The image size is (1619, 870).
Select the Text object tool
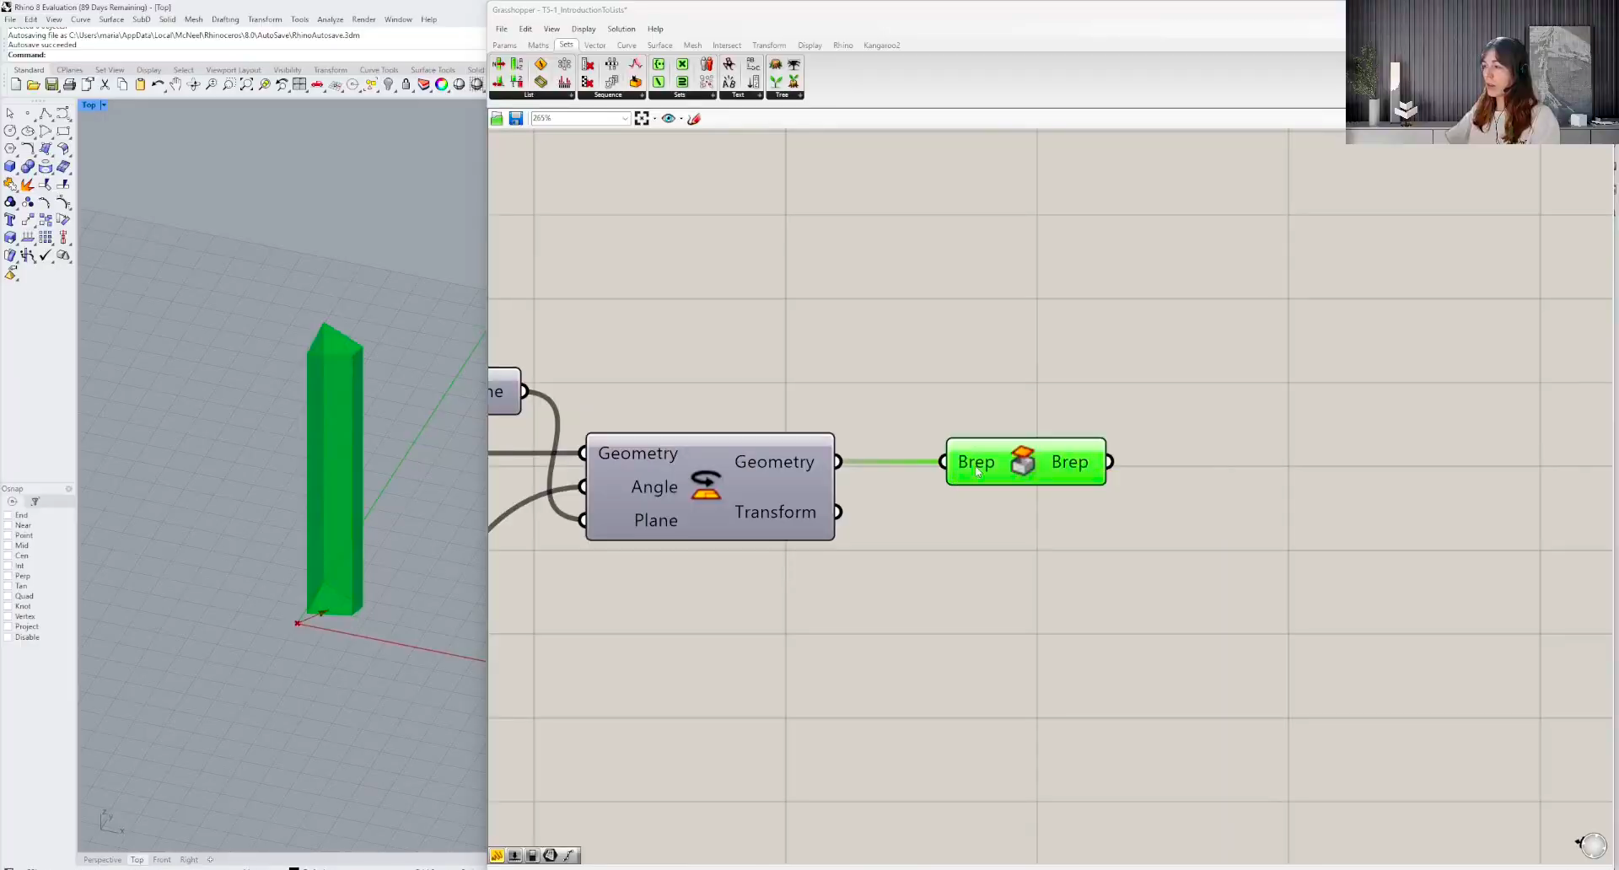coord(10,220)
